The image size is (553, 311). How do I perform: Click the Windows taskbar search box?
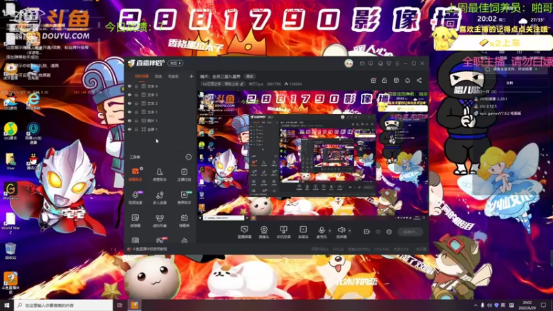coord(64,305)
